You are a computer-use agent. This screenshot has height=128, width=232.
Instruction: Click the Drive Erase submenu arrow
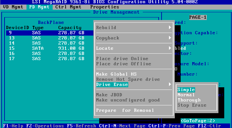pyautogui.click(x=170, y=84)
